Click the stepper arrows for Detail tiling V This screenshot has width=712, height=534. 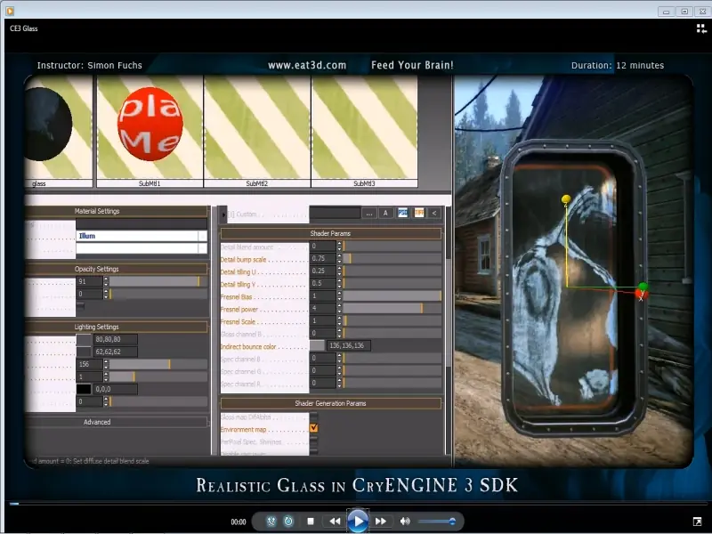click(339, 283)
